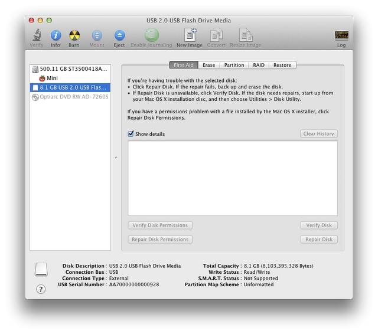Open the Partition tab
This screenshot has width=378, height=334.
click(234, 65)
